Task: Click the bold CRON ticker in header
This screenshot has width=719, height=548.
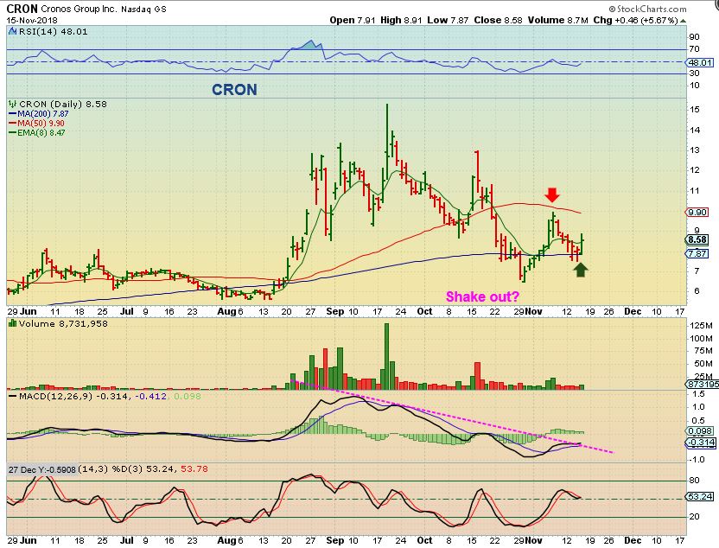Action: point(22,9)
